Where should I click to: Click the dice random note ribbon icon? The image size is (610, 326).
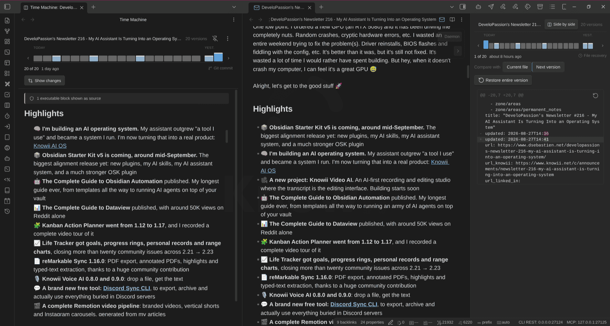[7, 52]
